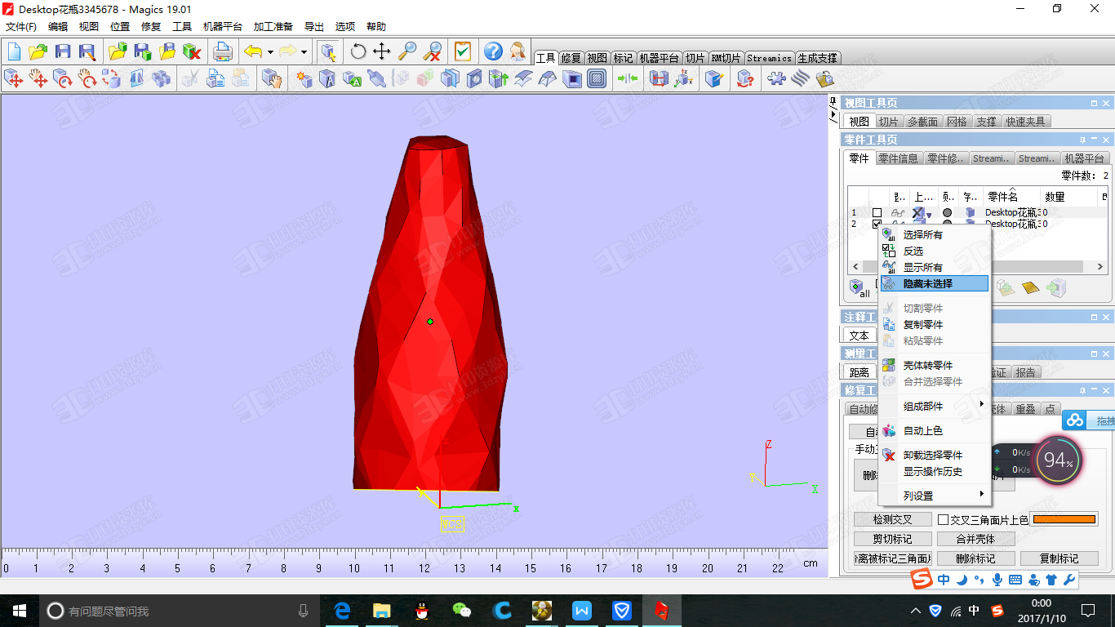Toggle visibility glasses icon for part 1
The width and height of the screenshot is (1115, 627).
click(897, 212)
